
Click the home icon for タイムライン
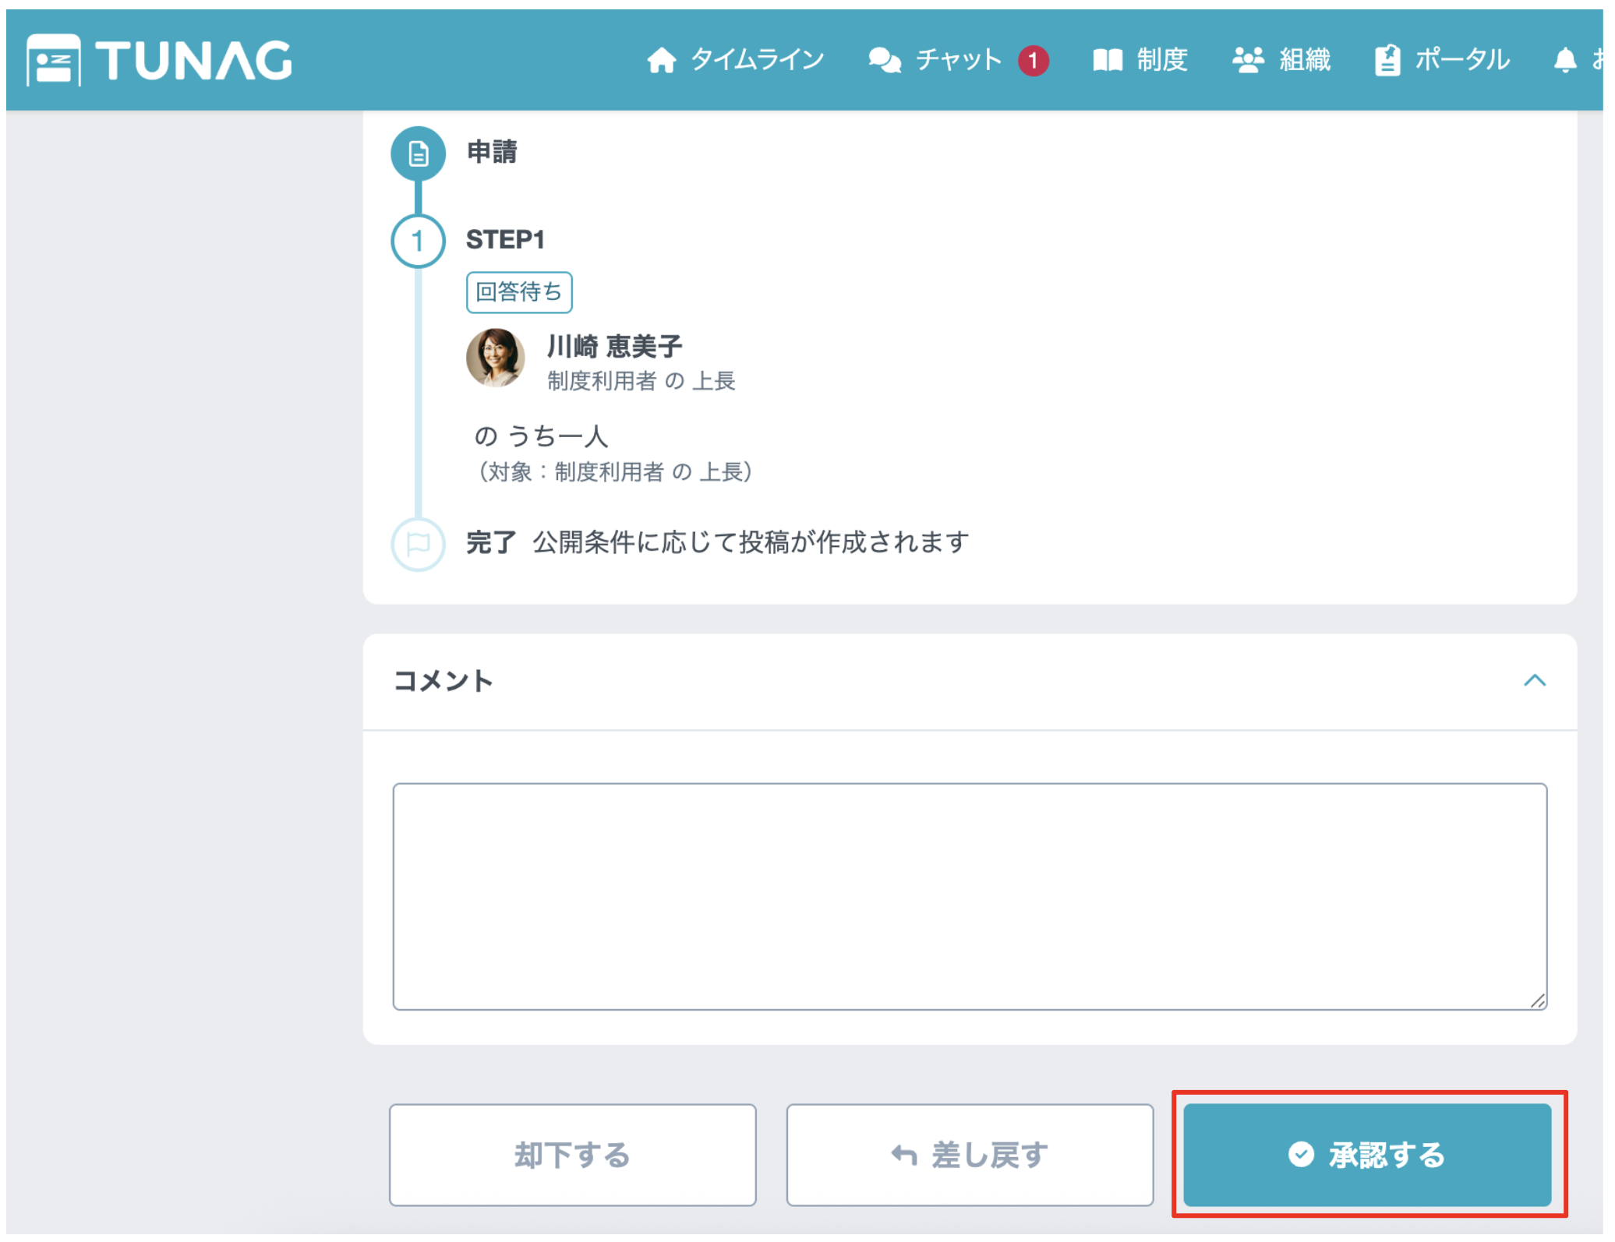pyautogui.click(x=661, y=60)
